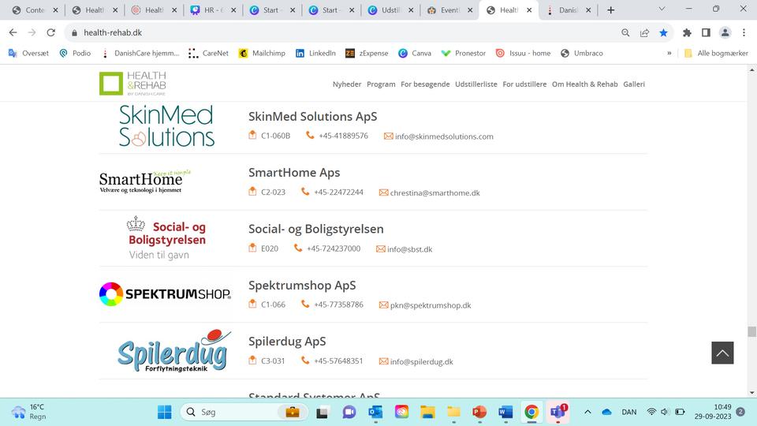Email pkn@spektrumshop.dk

(x=431, y=305)
